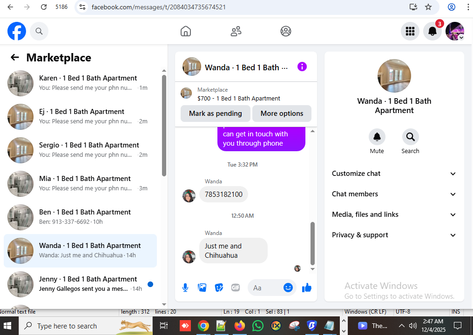
Task: Attach a photo file icon
Action: [202, 288]
